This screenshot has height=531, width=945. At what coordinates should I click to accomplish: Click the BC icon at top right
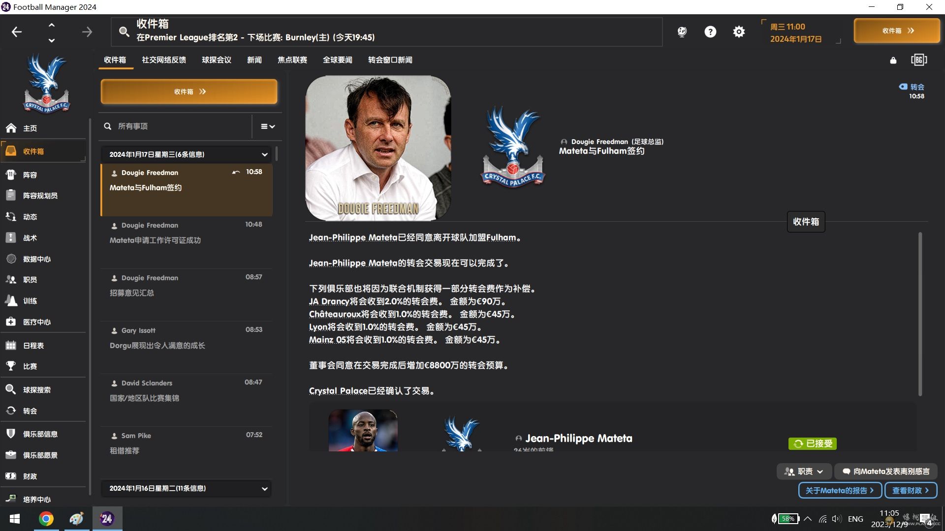[x=918, y=60]
